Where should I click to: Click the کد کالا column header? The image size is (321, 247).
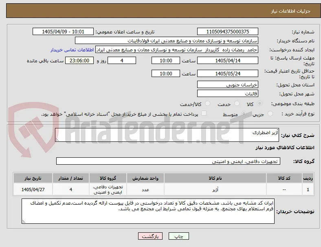tap(284, 178)
